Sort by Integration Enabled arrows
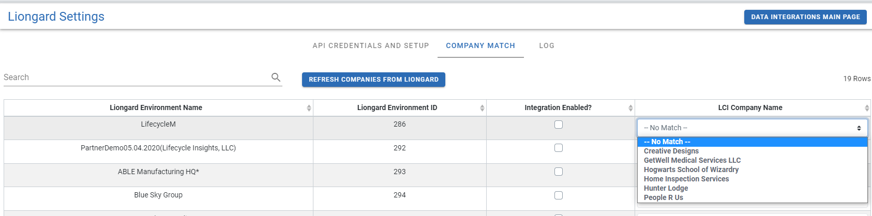The image size is (872, 216). click(x=630, y=108)
